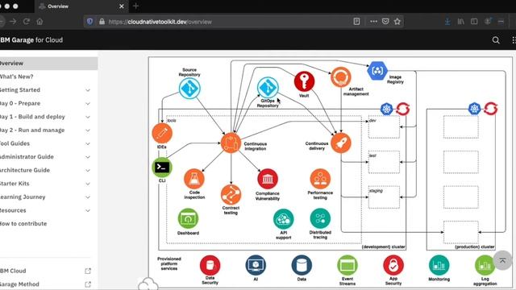This screenshot has width=516, height=290.
Task: Click the Event Streams icon
Action: click(347, 265)
